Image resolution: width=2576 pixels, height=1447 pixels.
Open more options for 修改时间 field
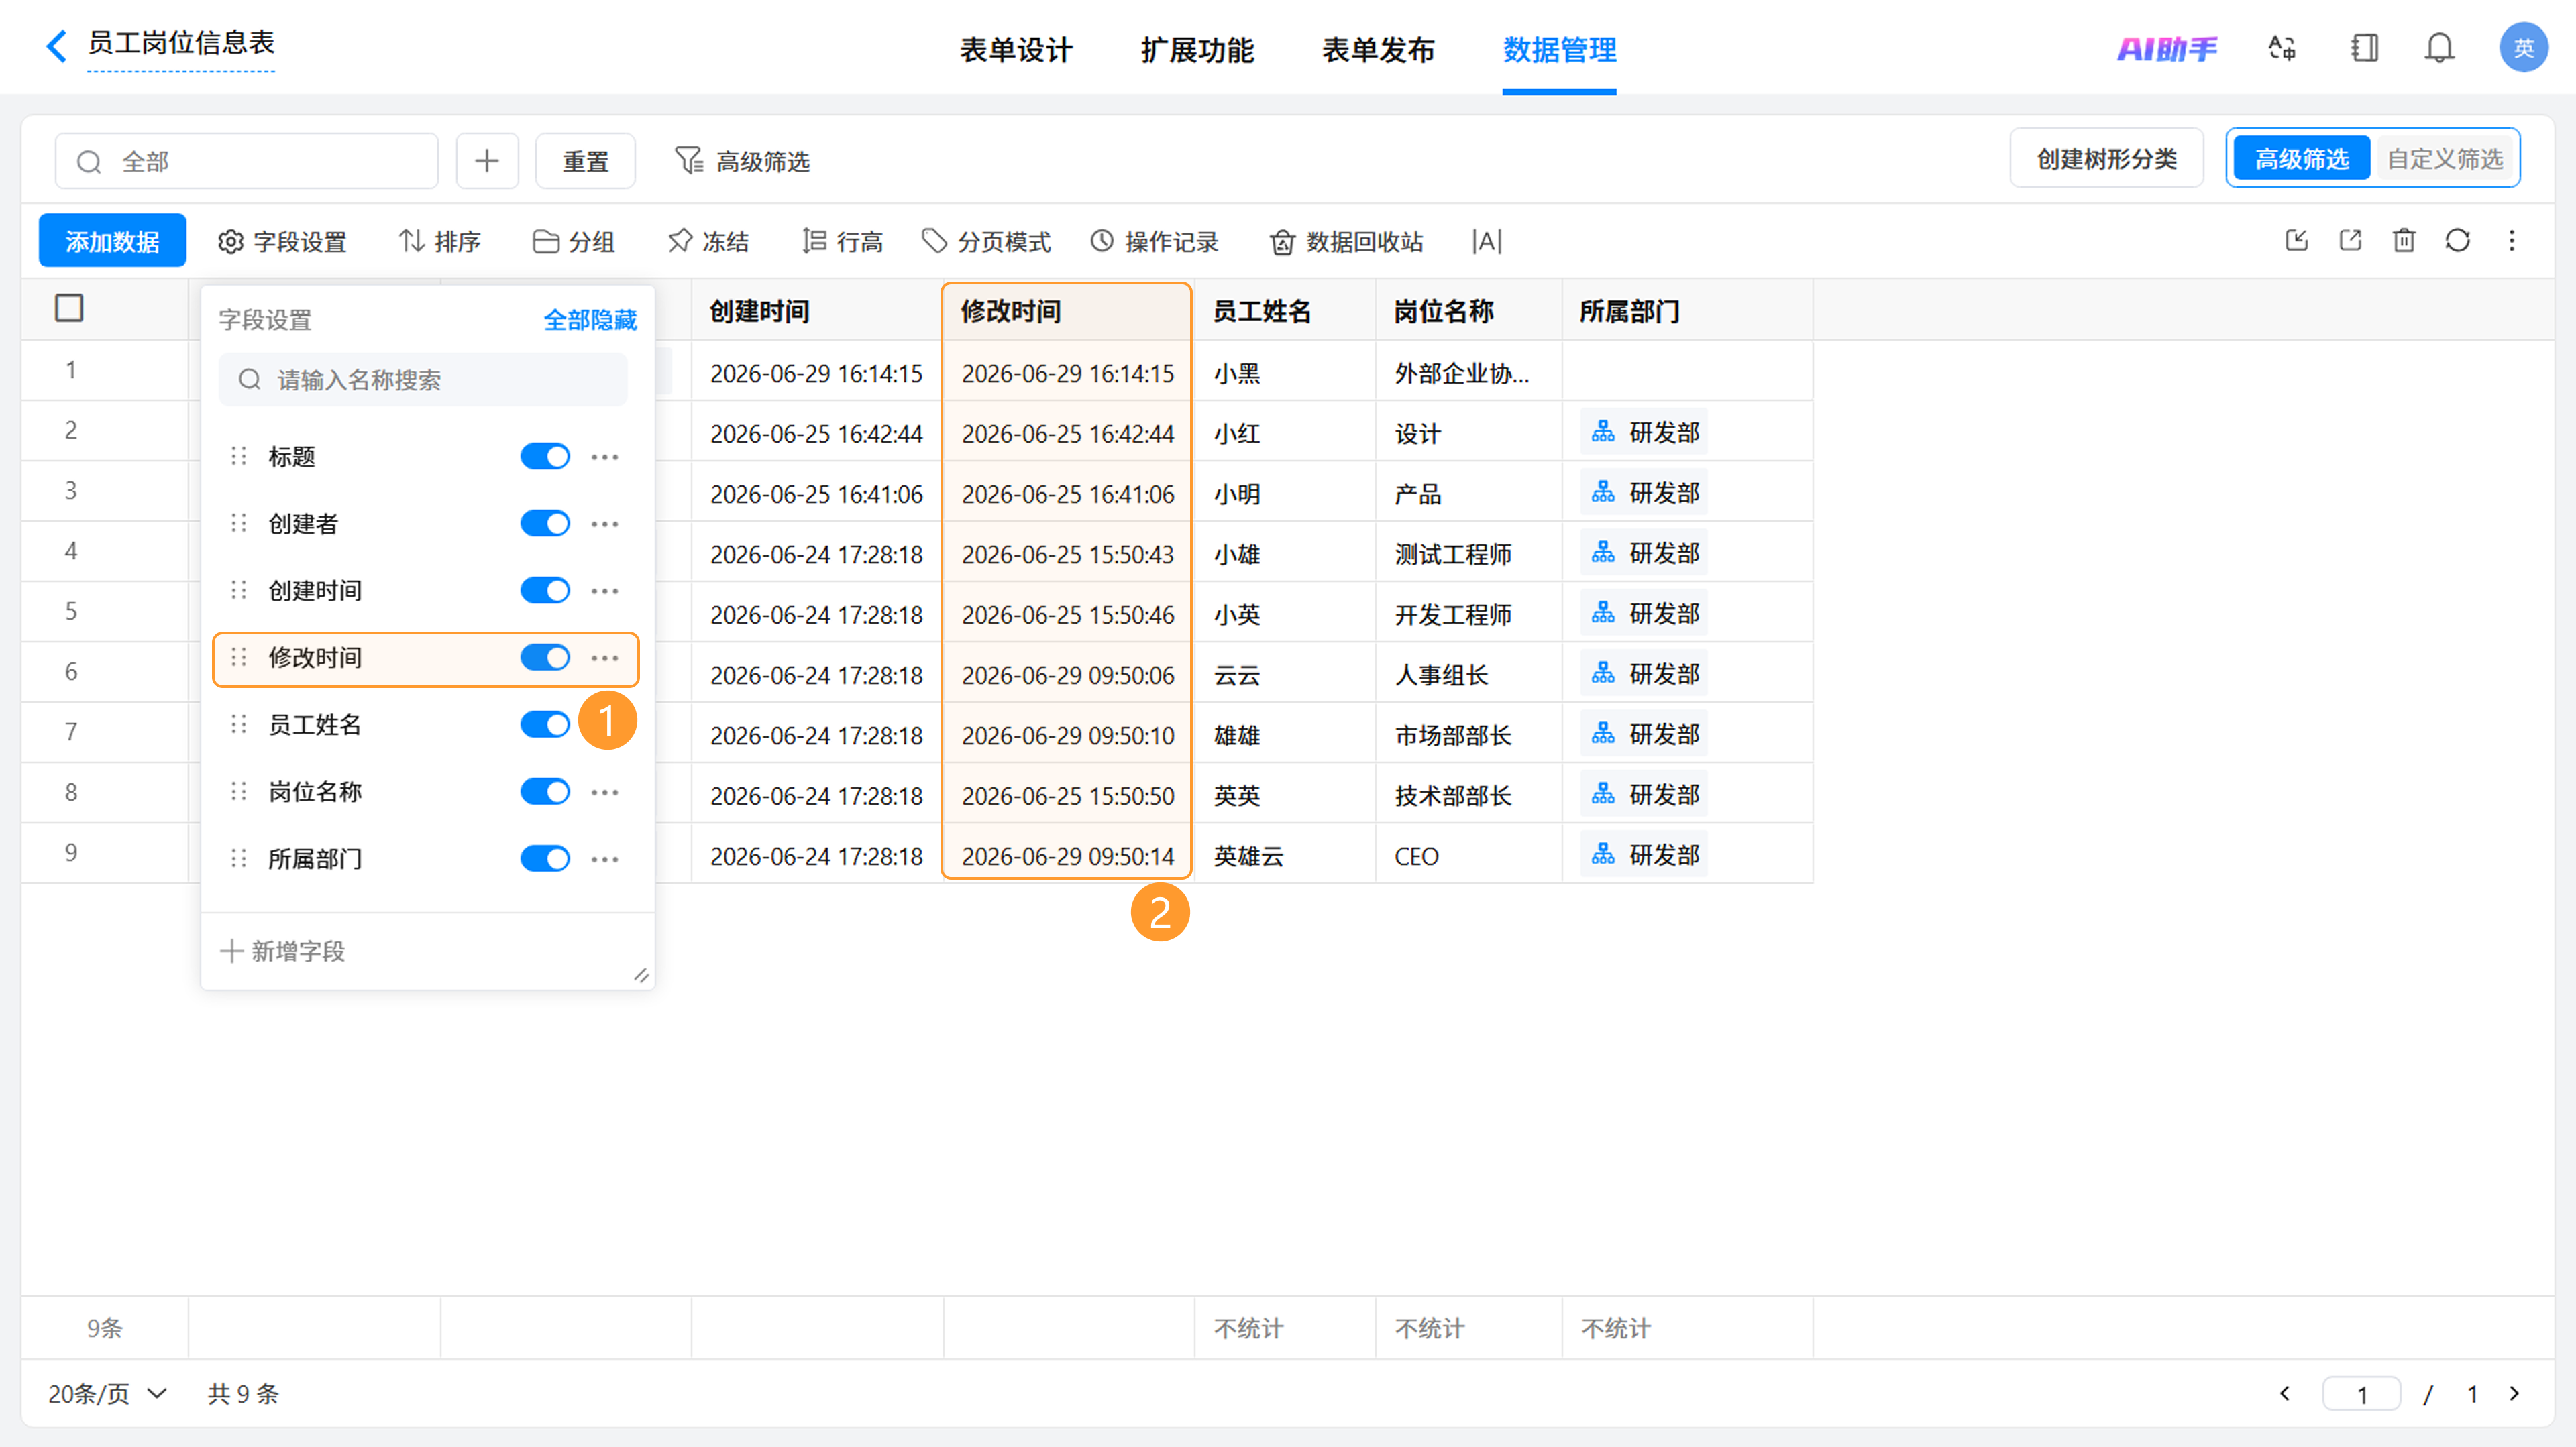605,658
